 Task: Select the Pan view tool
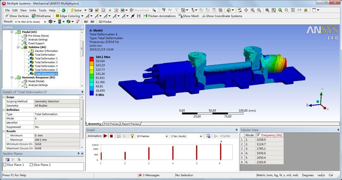click(x=246, y=10)
